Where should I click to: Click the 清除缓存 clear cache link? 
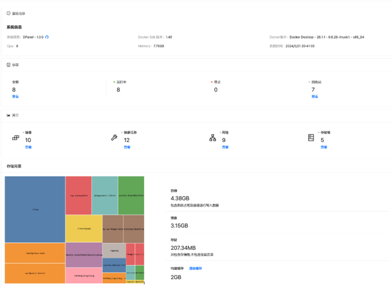tap(195, 268)
